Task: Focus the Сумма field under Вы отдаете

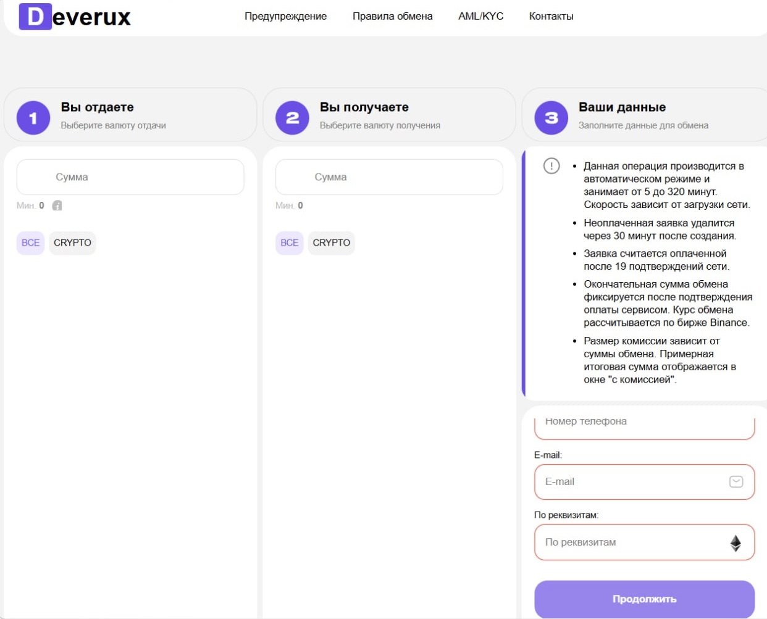Action: click(x=130, y=177)
